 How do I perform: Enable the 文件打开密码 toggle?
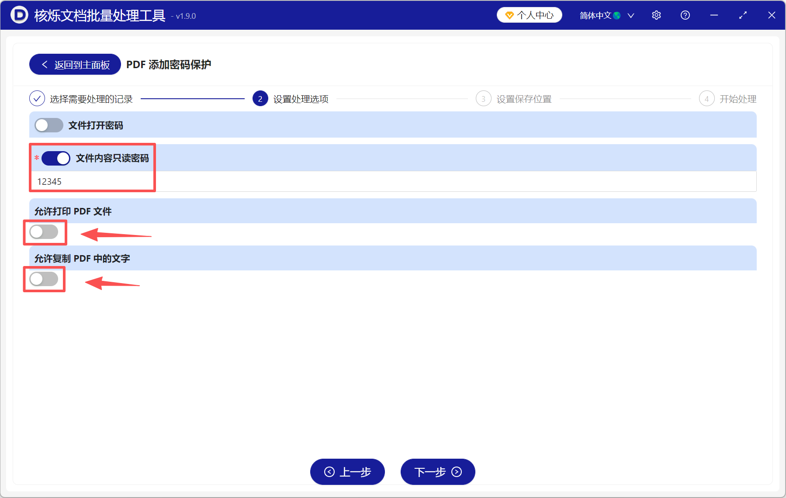(48, 125)
